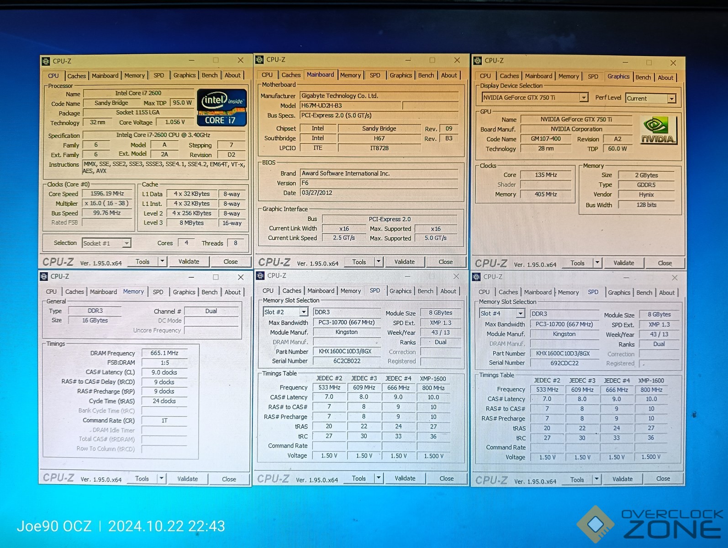Click Validate in the Graphics window
This screenshot has height=548, width=728.
coord(623,263)
